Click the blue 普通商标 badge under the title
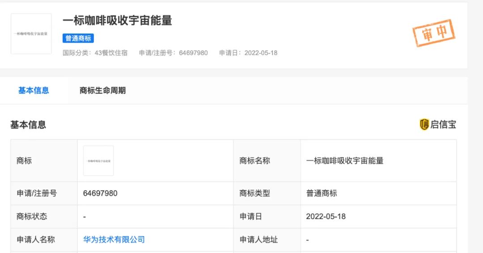 (78, 38)
